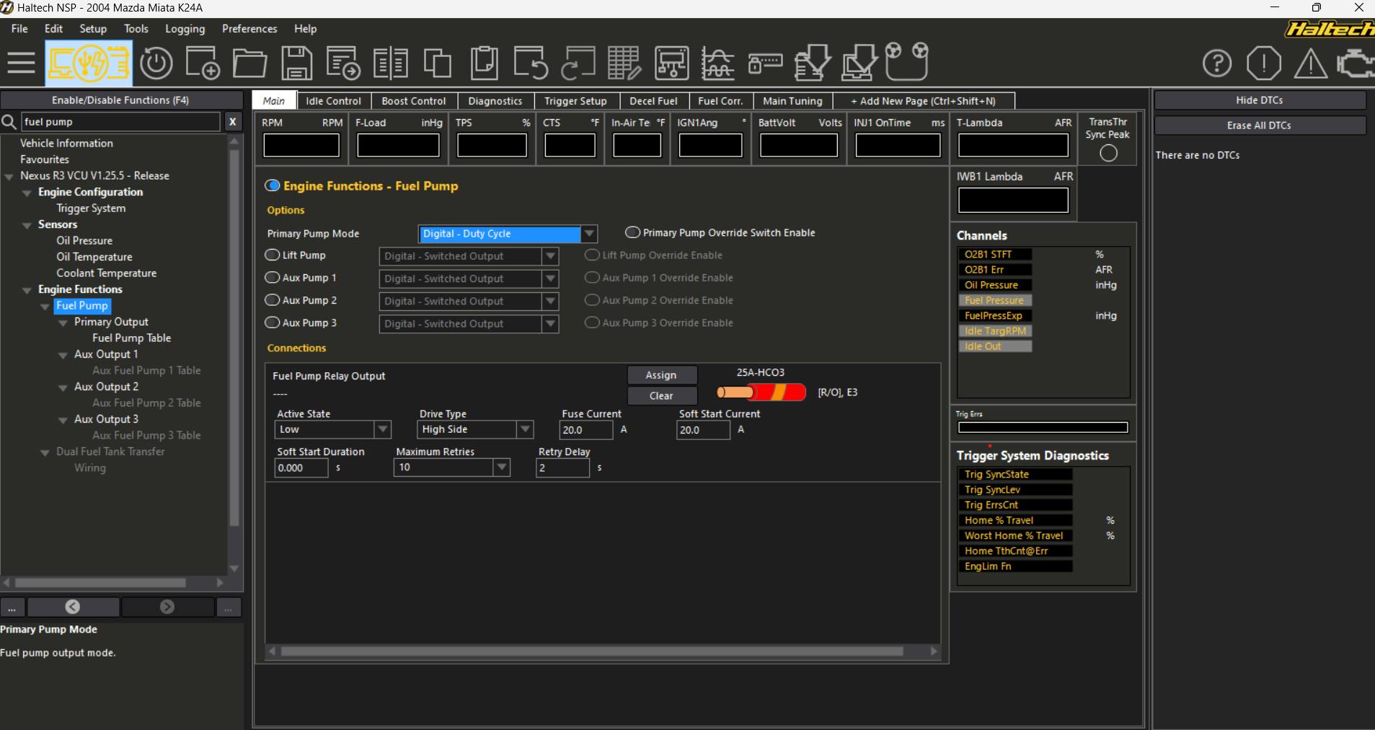Open the Setup menu
1375x730 pixels.
tap(93, 29)
